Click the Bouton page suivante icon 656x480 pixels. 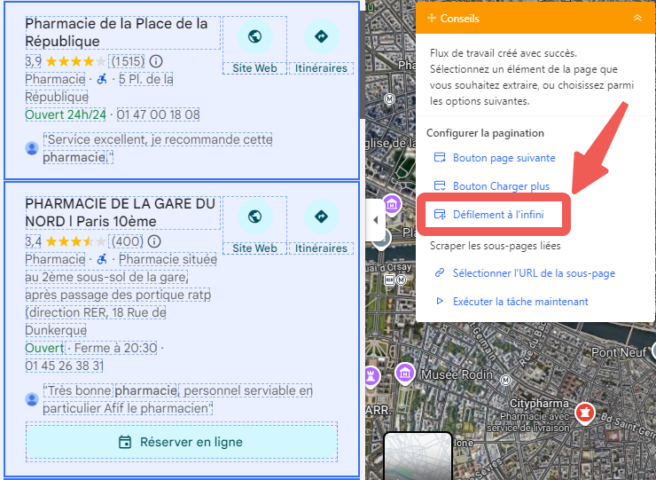[x=440, y=158]
